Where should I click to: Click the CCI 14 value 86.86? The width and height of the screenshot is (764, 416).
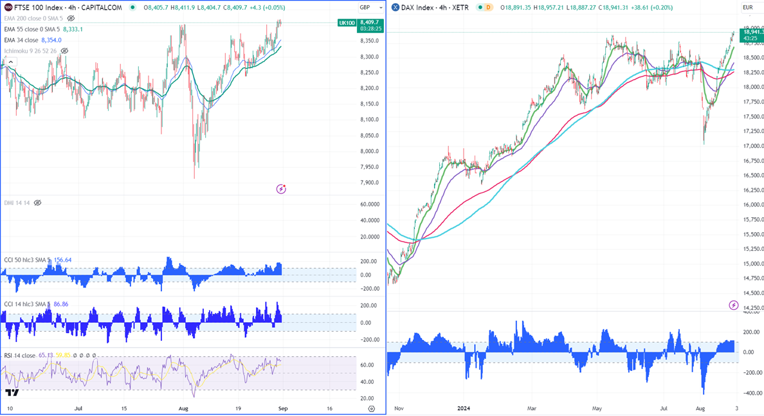coord(61,304)
